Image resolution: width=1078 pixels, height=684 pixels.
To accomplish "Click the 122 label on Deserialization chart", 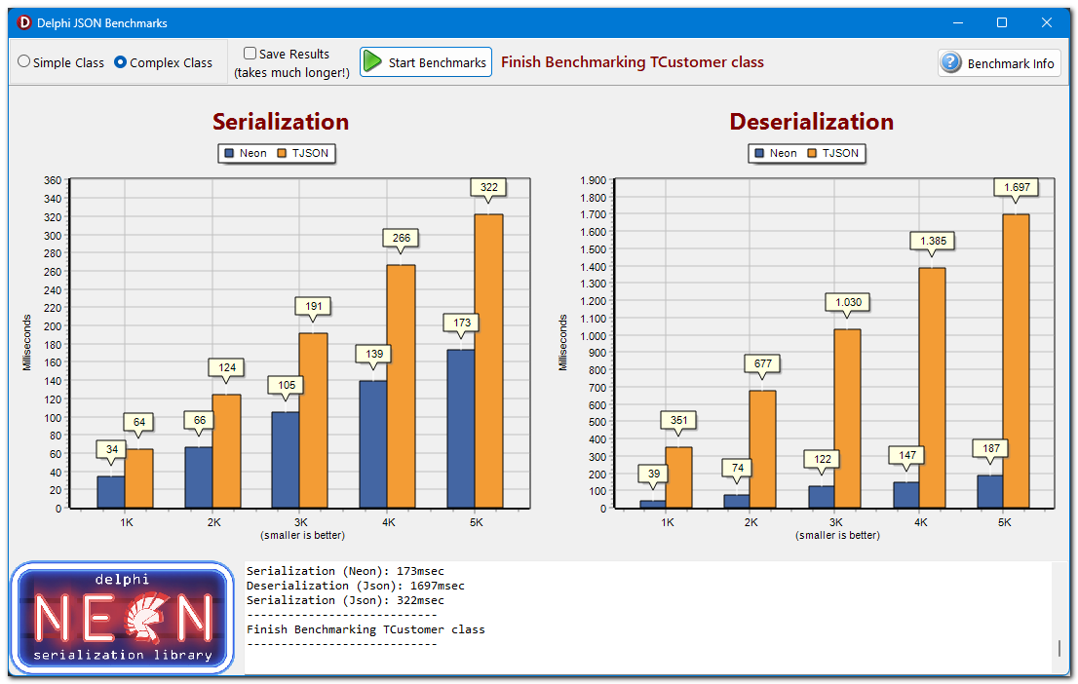I will click(x=823, y=459).
